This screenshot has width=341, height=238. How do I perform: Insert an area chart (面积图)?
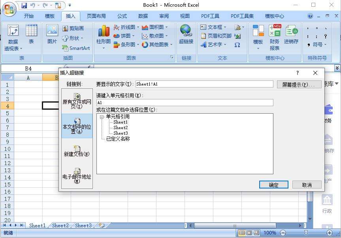click(x=154, y=27)
